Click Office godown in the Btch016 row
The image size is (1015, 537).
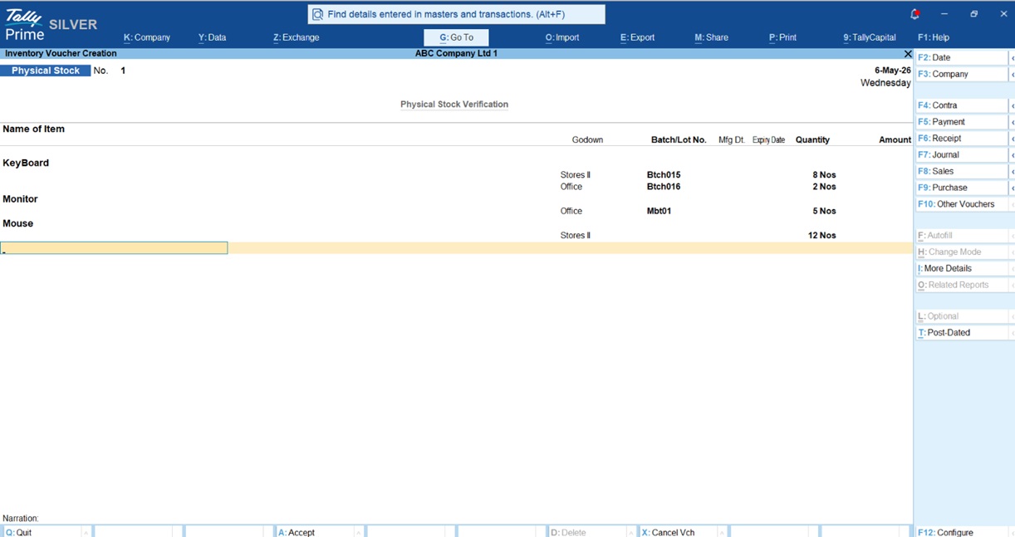[x=571, y=187]
